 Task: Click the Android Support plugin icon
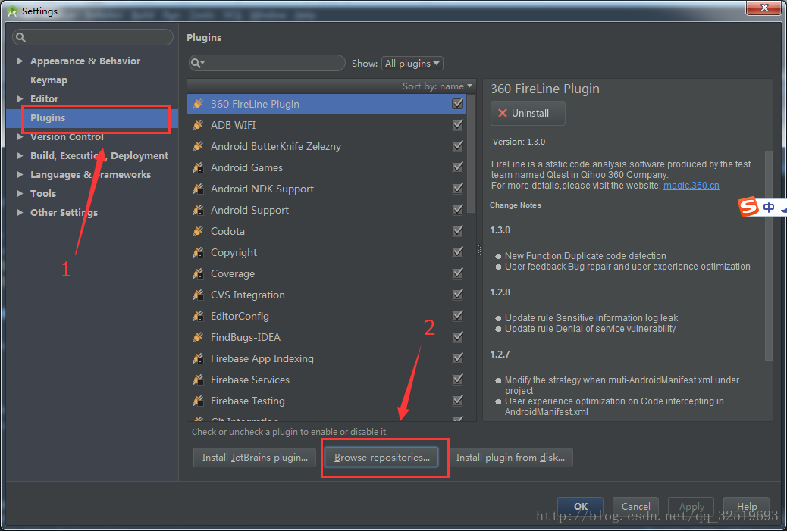[198, 210]
